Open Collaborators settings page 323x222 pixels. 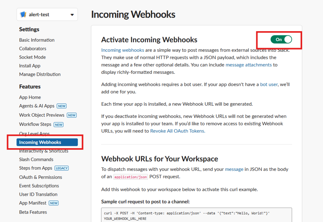click(x=32, y=49)
